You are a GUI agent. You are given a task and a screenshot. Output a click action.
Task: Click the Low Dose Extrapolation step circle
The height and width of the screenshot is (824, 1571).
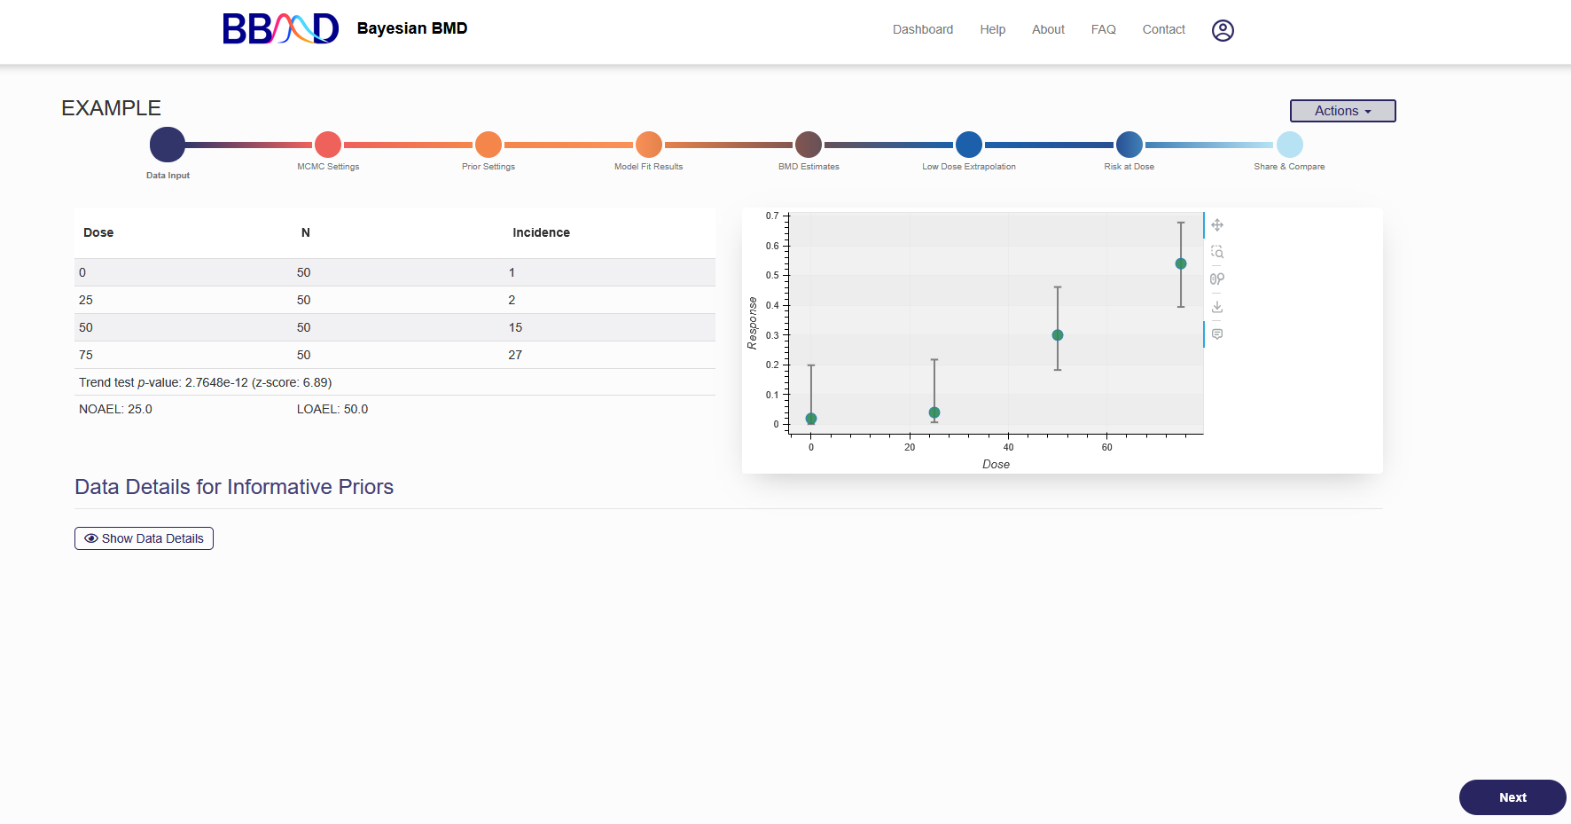[968, 144]
